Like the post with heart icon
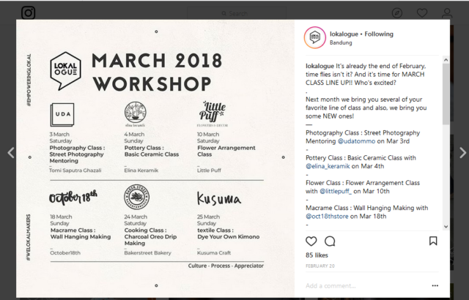This screenshot has height=300, width=469. (x=311, y=241)
